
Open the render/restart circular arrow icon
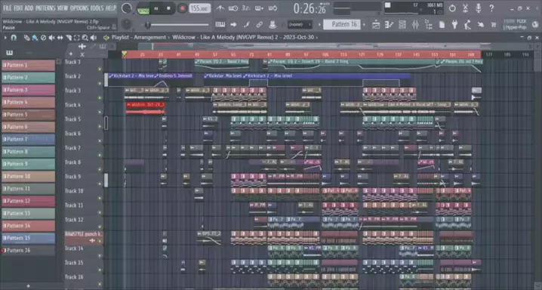pos(452,8)
